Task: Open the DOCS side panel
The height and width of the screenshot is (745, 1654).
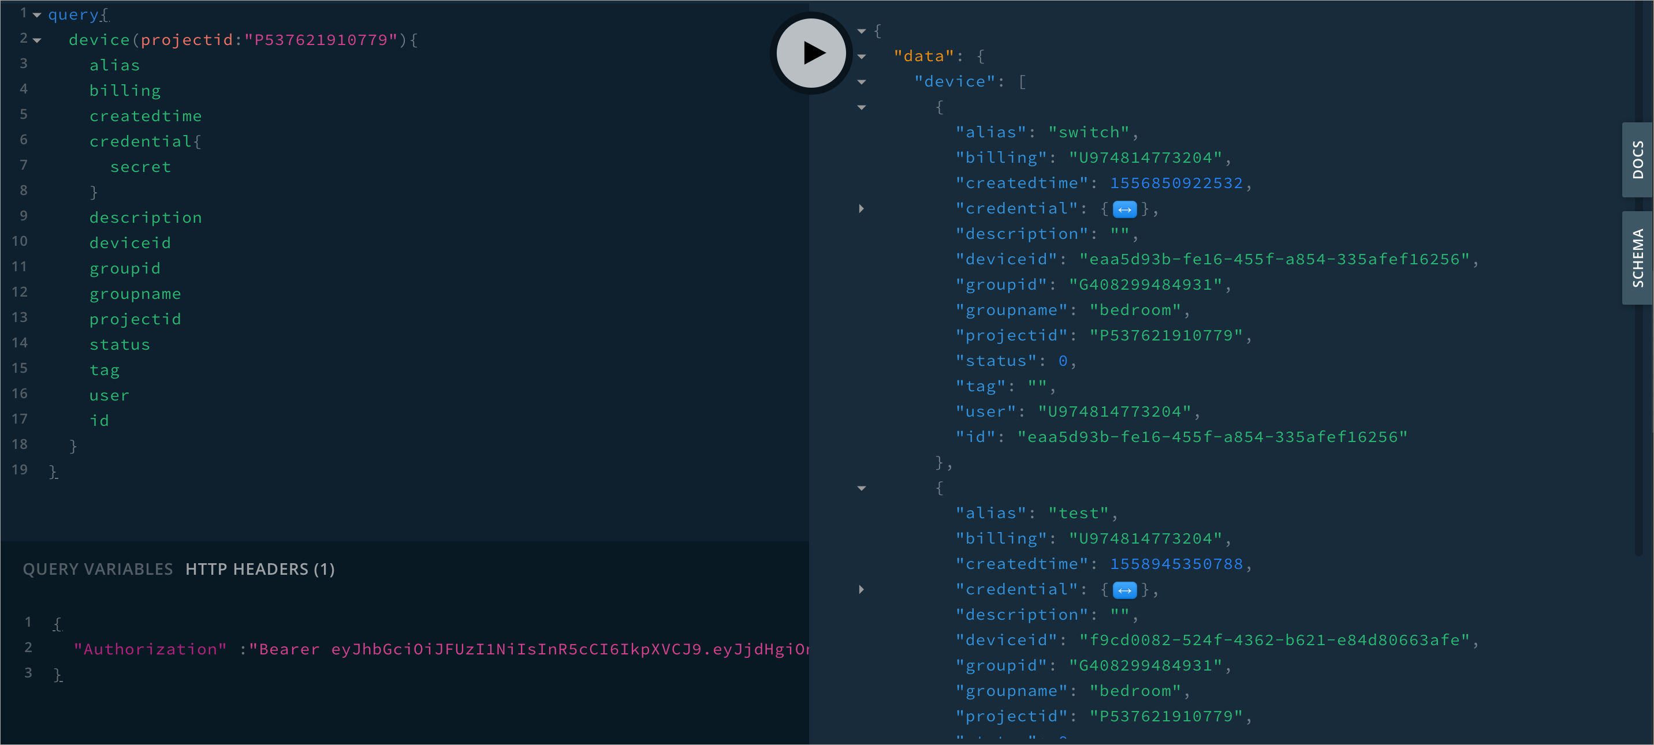Action: [1637, 160]
